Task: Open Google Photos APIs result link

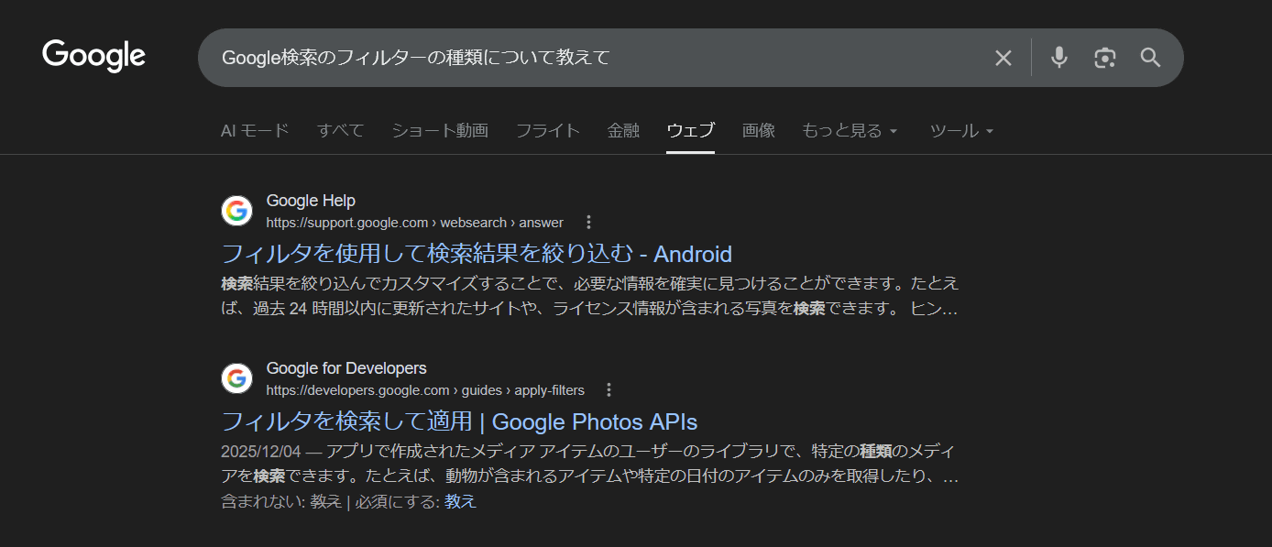Action: tap(459, 421)
